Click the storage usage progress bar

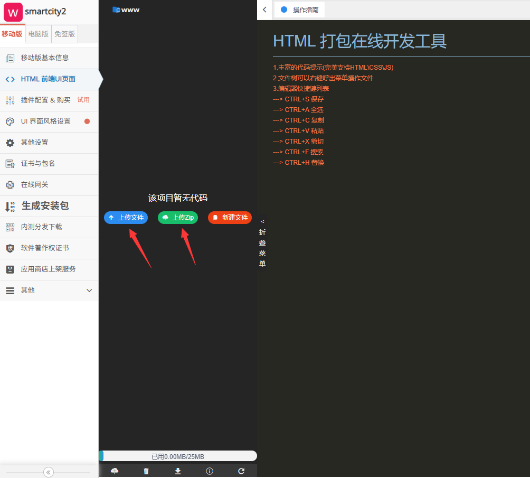click(x=178, y=456)
